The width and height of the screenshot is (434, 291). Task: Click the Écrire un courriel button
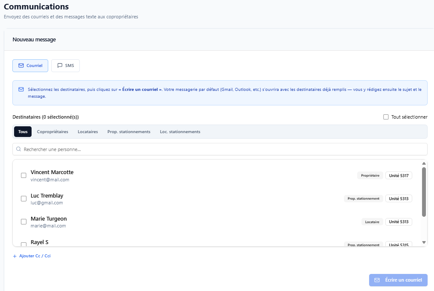(x=398, y=280)
